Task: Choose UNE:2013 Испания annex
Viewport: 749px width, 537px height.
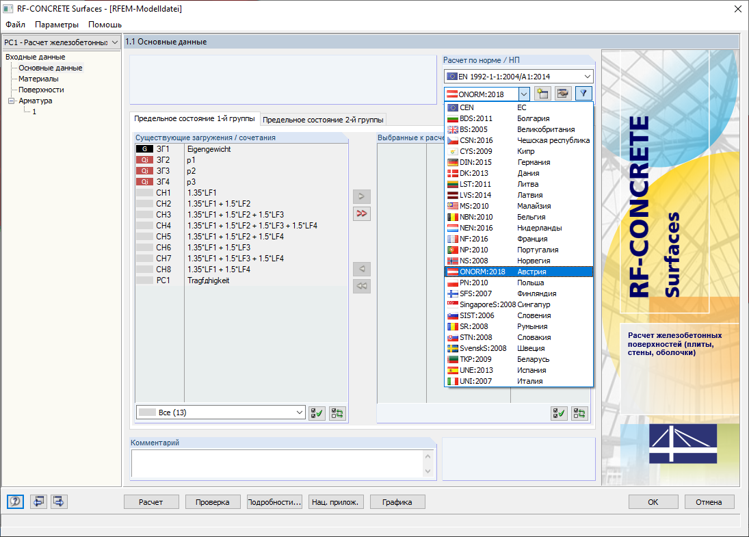Action: coord(518,370)
